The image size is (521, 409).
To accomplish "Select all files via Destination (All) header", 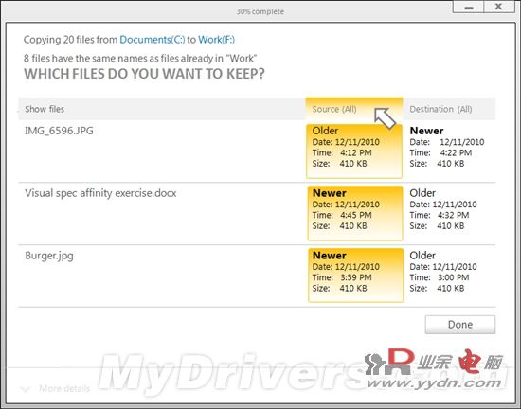I will [449, 109].
